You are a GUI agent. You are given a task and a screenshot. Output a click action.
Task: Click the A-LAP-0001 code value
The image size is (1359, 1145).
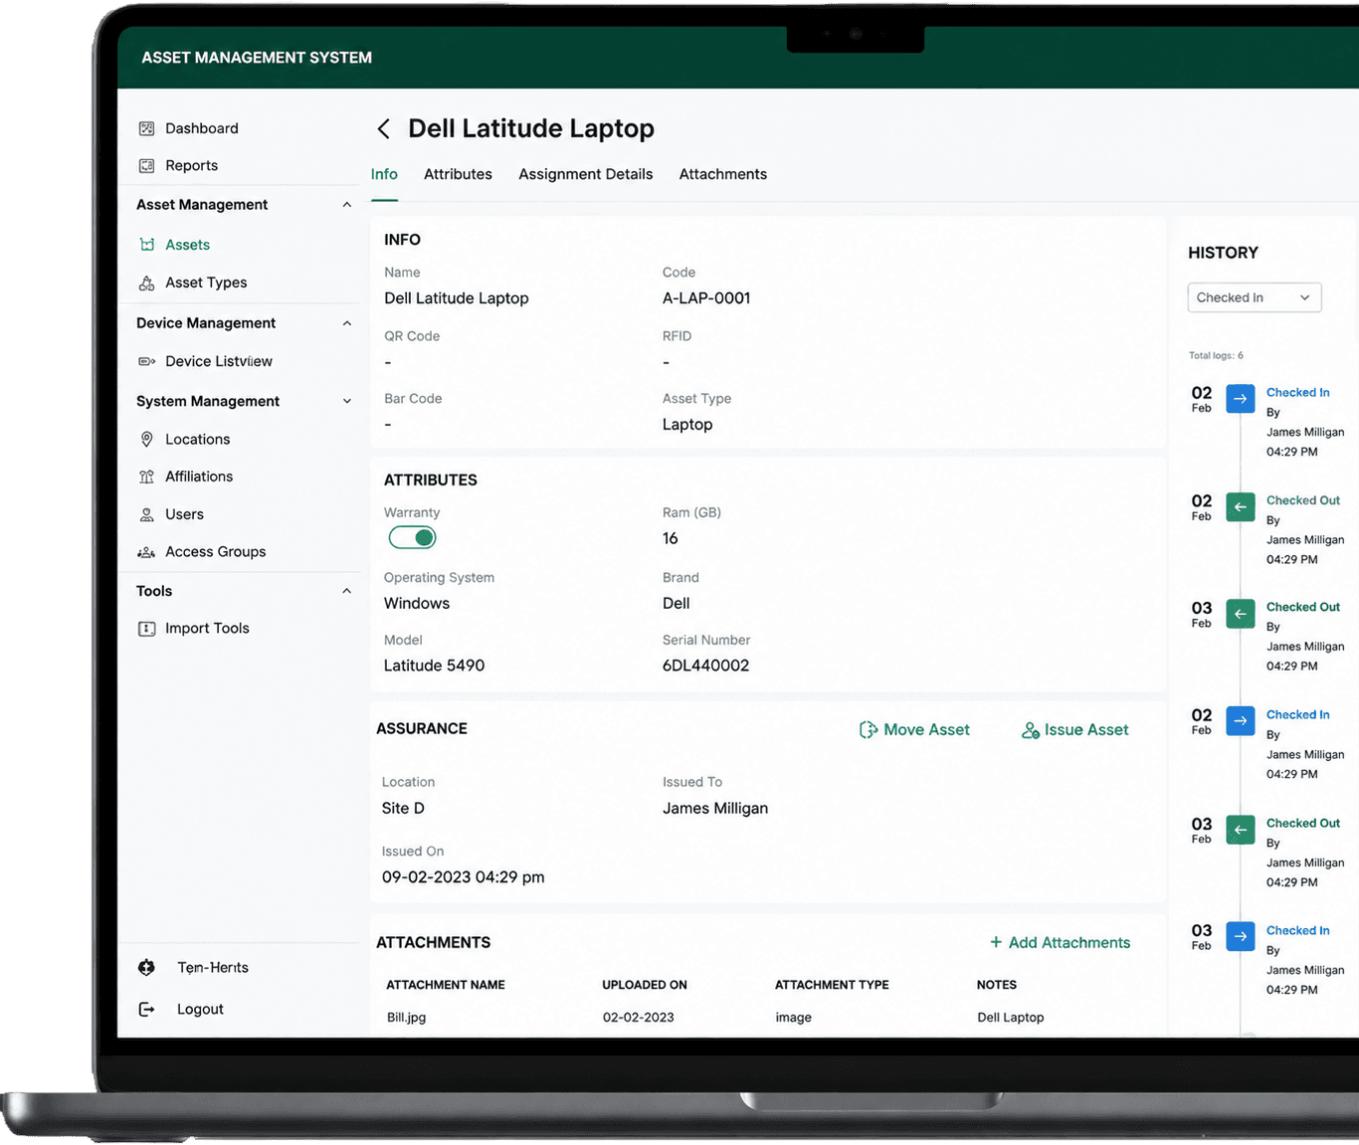coord(706,298)
